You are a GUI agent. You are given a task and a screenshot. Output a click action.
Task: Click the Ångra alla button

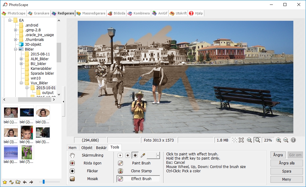point(286,163)
